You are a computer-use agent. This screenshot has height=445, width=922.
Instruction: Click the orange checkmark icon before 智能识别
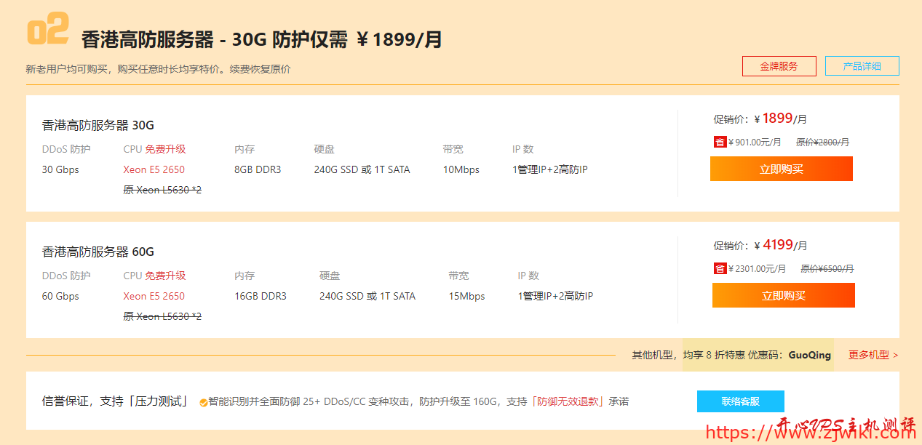coord(203,403)
